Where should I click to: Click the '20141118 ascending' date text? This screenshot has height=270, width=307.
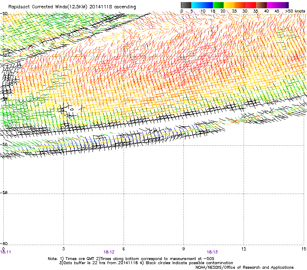tap(112, 7)
